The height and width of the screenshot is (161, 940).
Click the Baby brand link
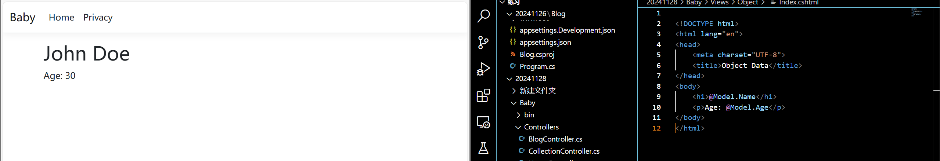tap(22, 17)
